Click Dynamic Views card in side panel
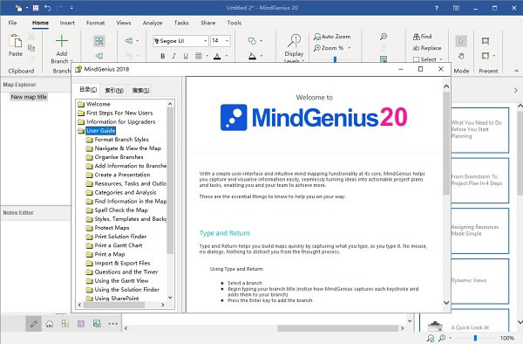The height and width of the screenshot is (344, 523). pyautogui.click(x=480, y=280)
